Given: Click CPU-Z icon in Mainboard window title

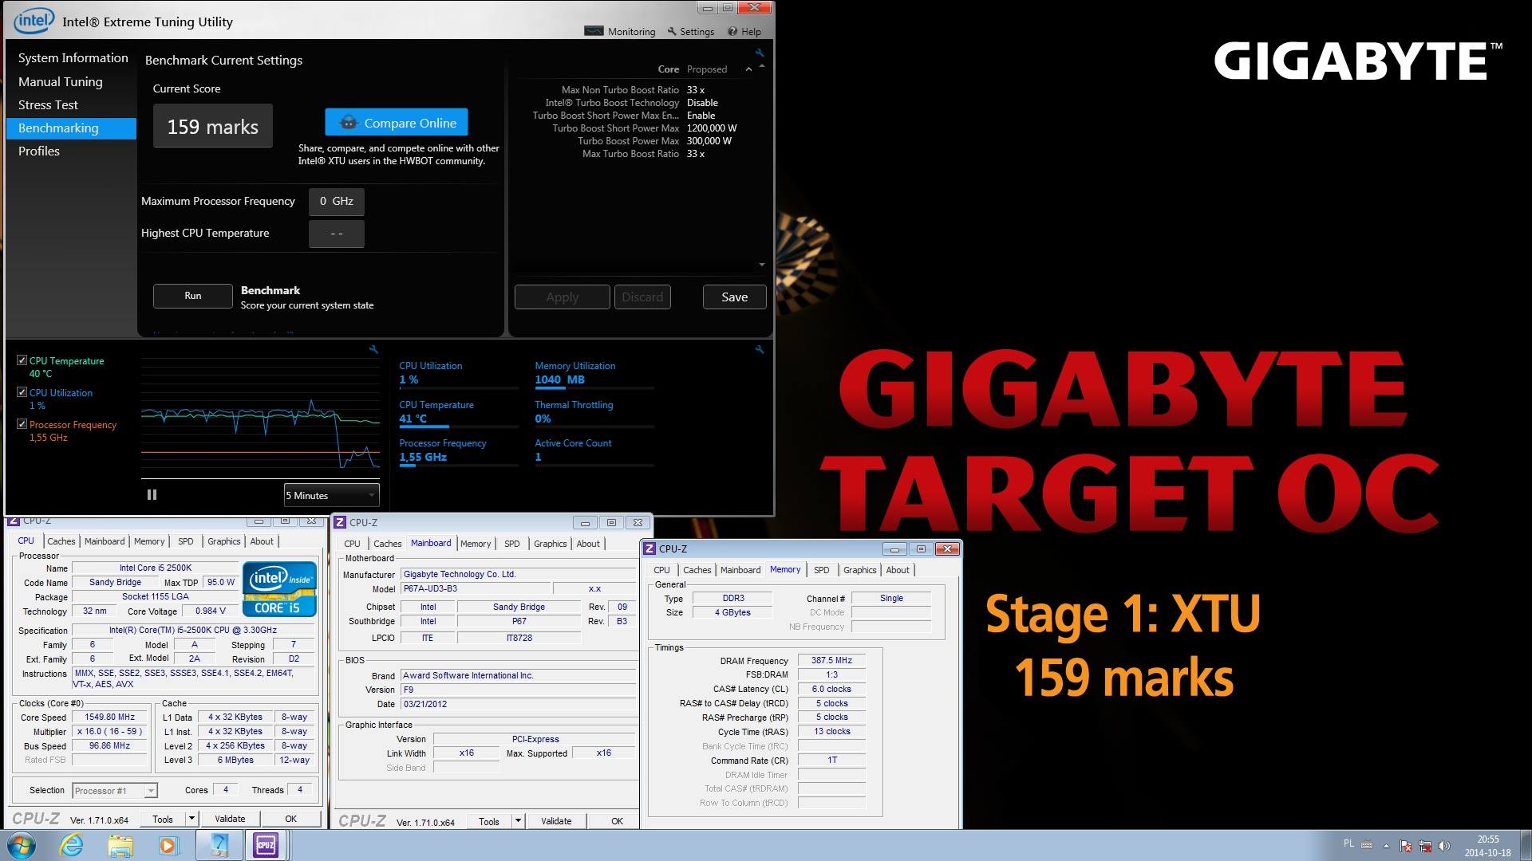Looking at the screenshot, I should pyautogui.click(x=340, y=522).
